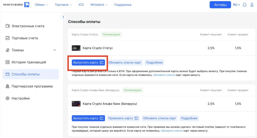Click Обновить список карт for Альфа-банк
The height and width of the screenshot is (138, 257).
pos(159,118)
